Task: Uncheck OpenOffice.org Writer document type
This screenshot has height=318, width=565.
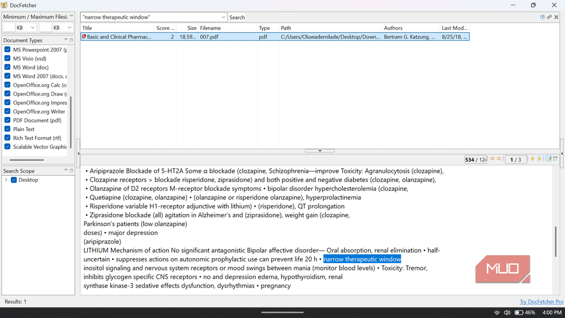Action: pos(7,111)
